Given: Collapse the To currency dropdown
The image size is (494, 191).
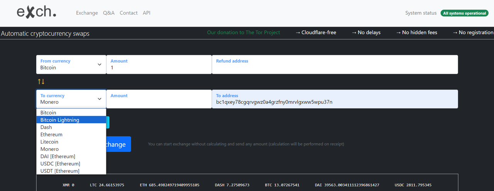Looking at the screenshot, I should pyautogui.click(x=71, y=99).
